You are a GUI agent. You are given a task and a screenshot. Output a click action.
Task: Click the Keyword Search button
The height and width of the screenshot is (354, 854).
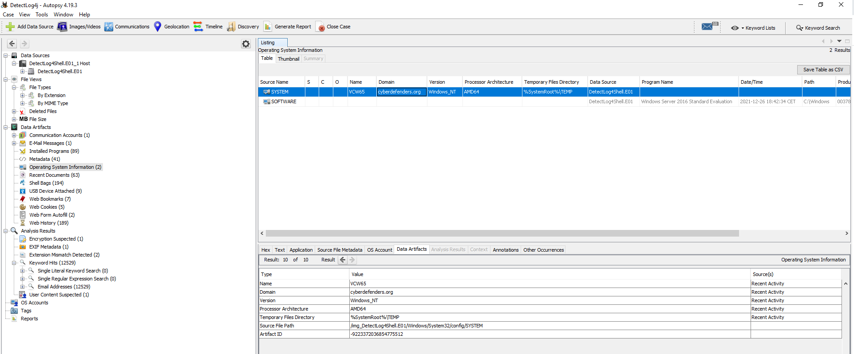[x=818, y=28]
